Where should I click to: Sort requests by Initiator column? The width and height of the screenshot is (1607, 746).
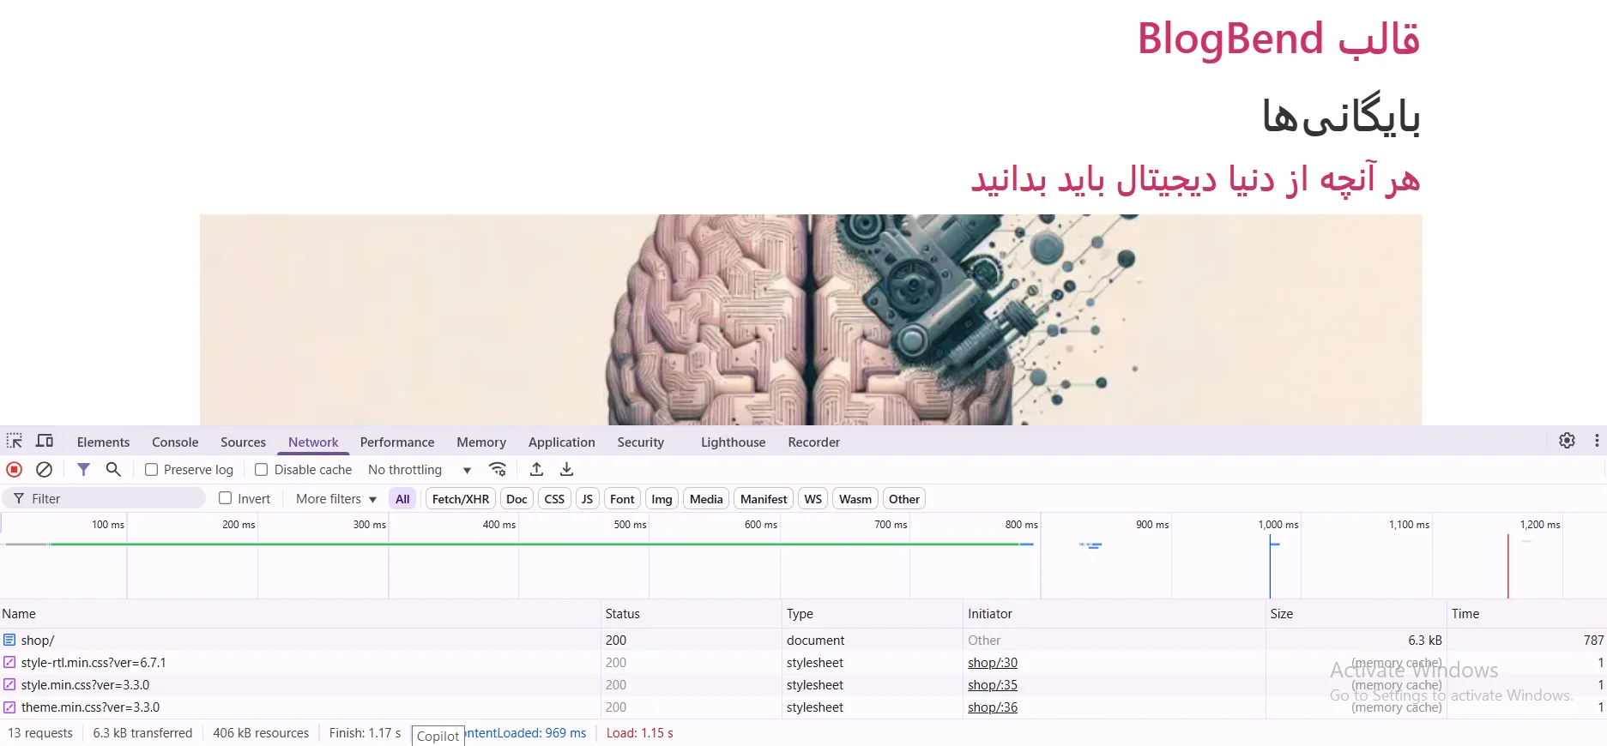tap(1115, 614)
